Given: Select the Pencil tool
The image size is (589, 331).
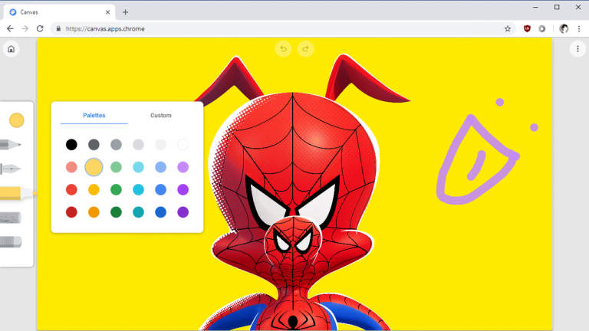Looking at the screenshot, I should tap(11, 145).
